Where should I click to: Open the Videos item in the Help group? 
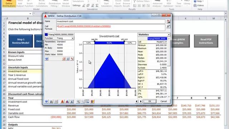199,5
